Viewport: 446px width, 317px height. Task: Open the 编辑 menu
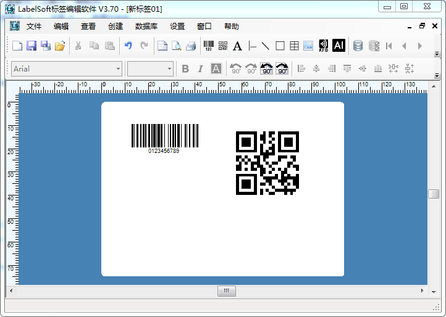coord(61,27)
